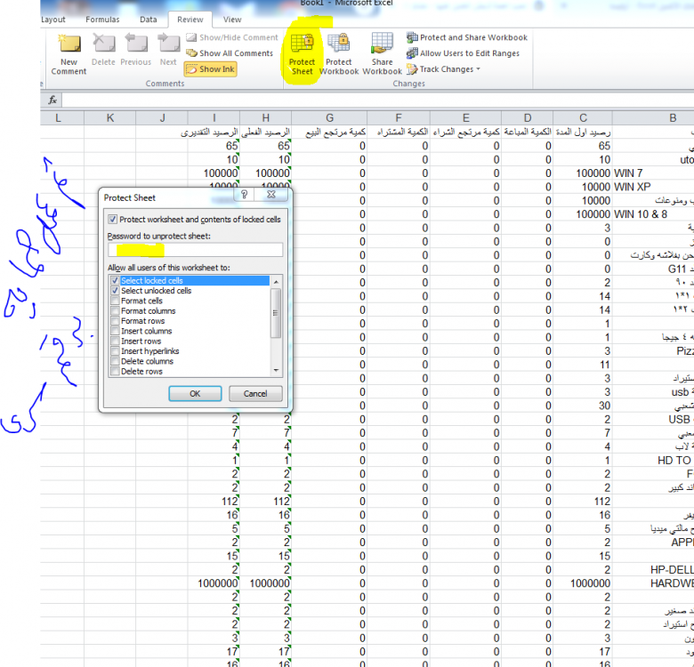
Task: Click the Delete comment icon
Action: pos(103,50)
